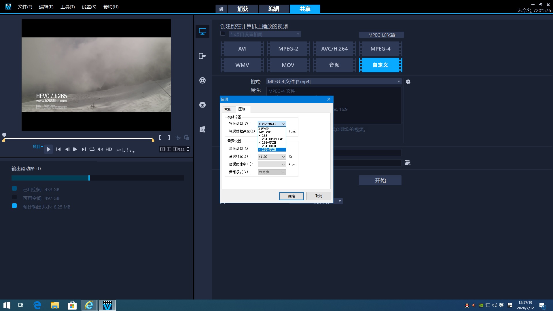Screen dimensions: 553x311
Task: Click the timecode stepper arrows
Action: 188,149
